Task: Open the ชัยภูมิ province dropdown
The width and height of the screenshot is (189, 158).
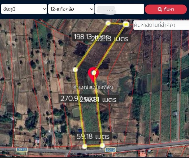Action: [x=24, y=9]
